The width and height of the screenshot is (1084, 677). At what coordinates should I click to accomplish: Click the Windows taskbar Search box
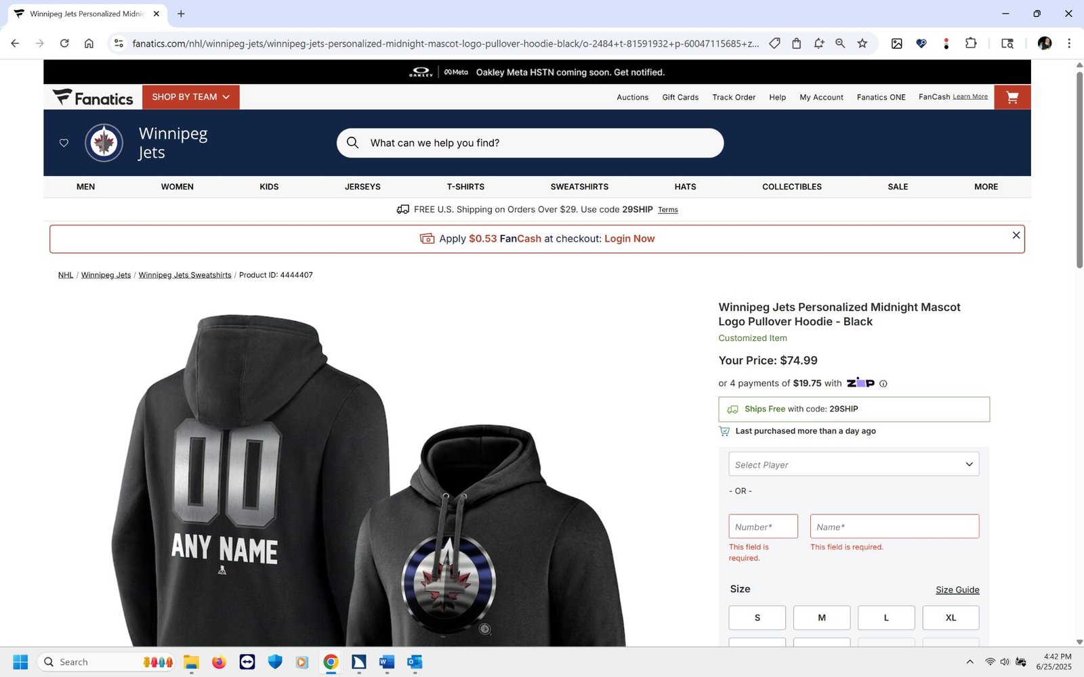click(x=107, y=662)
